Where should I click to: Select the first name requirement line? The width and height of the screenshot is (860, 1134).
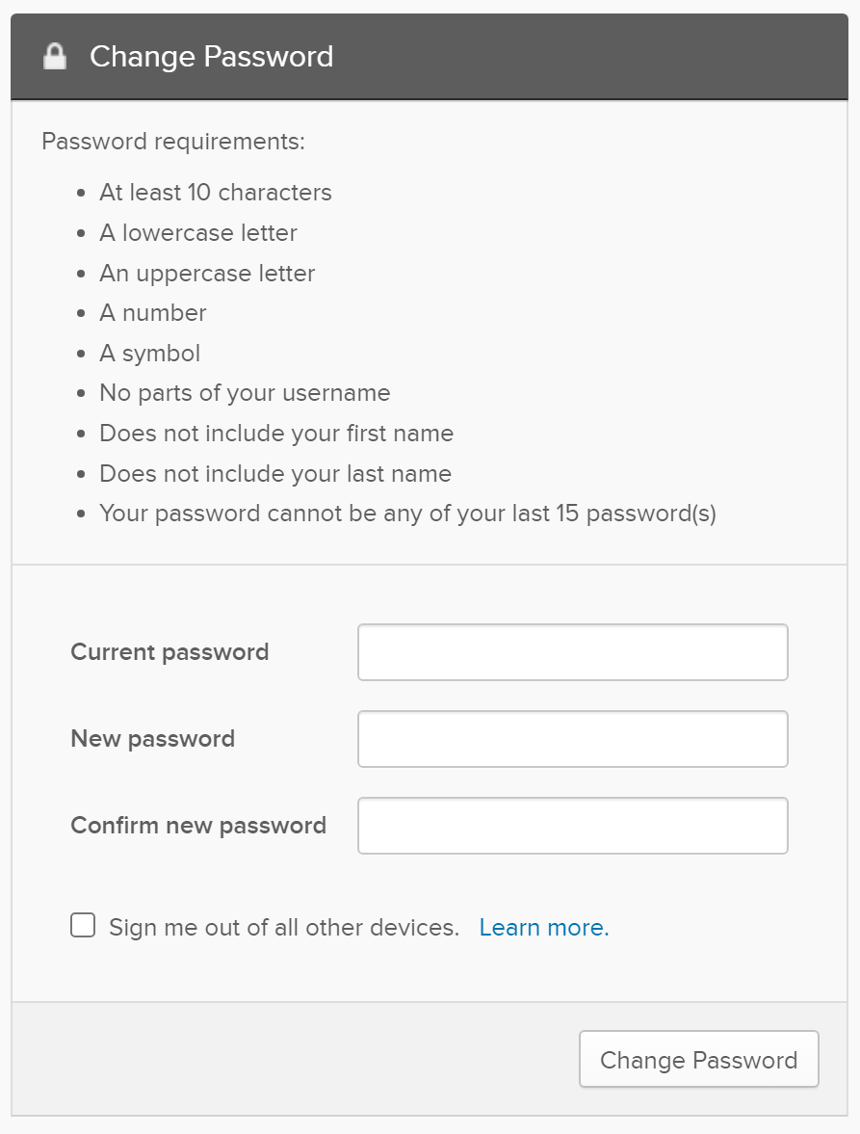(x=276, y=434)
